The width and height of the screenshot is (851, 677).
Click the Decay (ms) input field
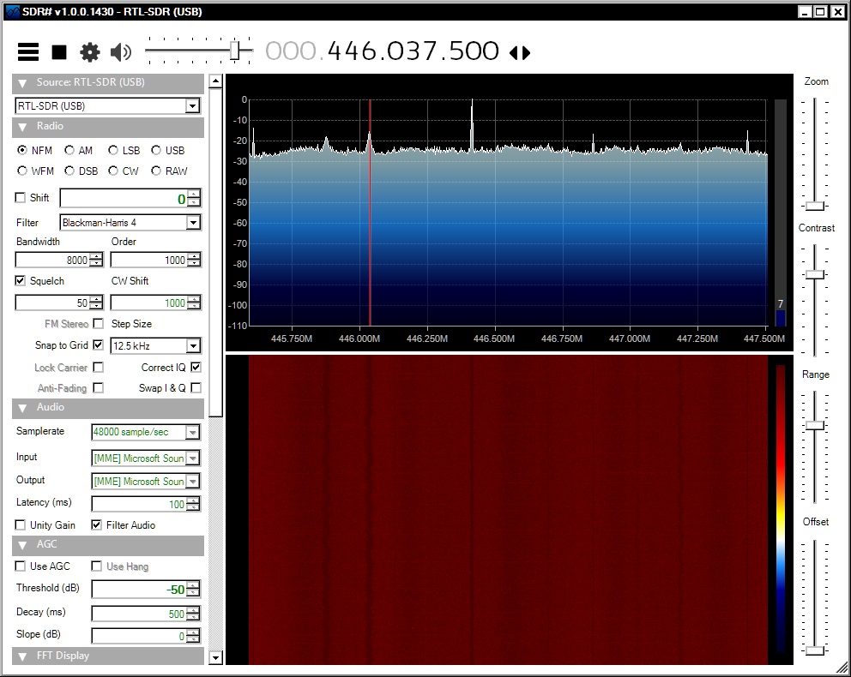coord(139,614)
